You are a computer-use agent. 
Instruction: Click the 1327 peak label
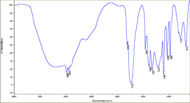click(x=153, y=72)
